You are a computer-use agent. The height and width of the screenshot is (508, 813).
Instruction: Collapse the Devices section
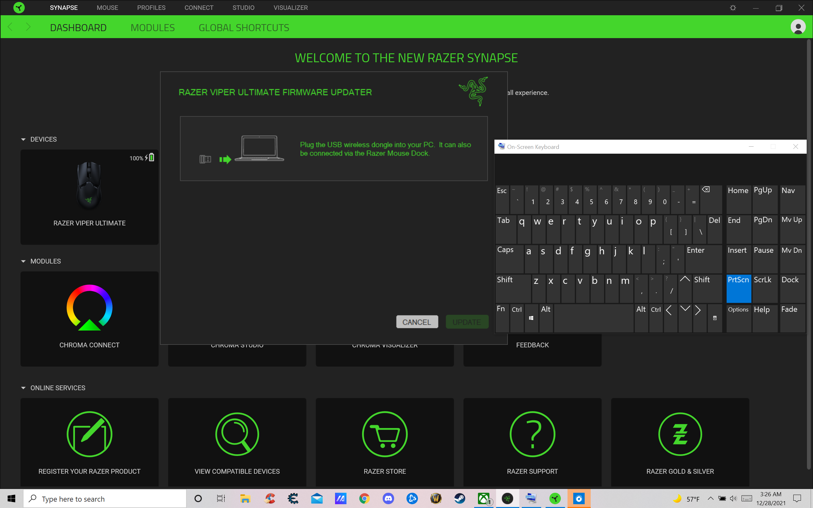pos(23,139)
